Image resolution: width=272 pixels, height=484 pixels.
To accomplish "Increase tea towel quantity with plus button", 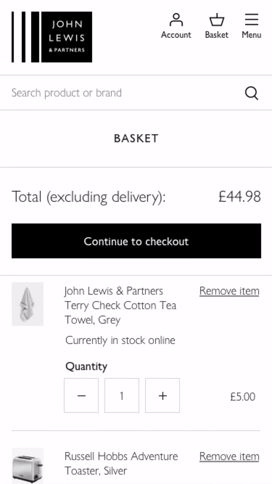I will point(162,396).
